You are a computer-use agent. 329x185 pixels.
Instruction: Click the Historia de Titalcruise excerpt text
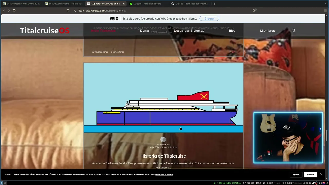click(x=163, y=165)
